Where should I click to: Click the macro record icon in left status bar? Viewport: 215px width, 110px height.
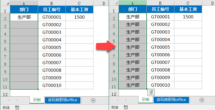click(17, 107)
